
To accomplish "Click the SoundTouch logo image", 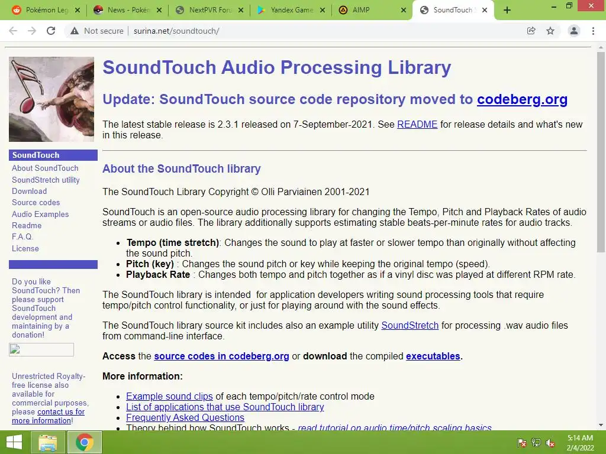I will (x=51, y=99).
